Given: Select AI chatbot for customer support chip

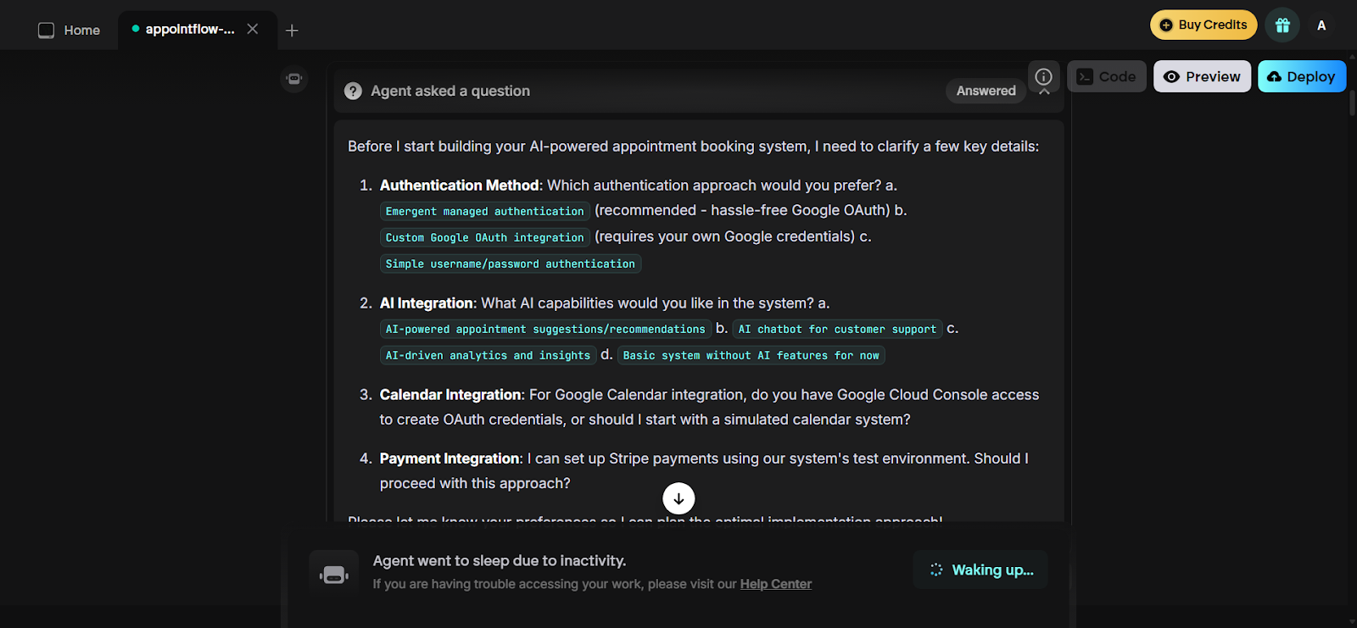Looking at the screenshot, I should point(837,329).
